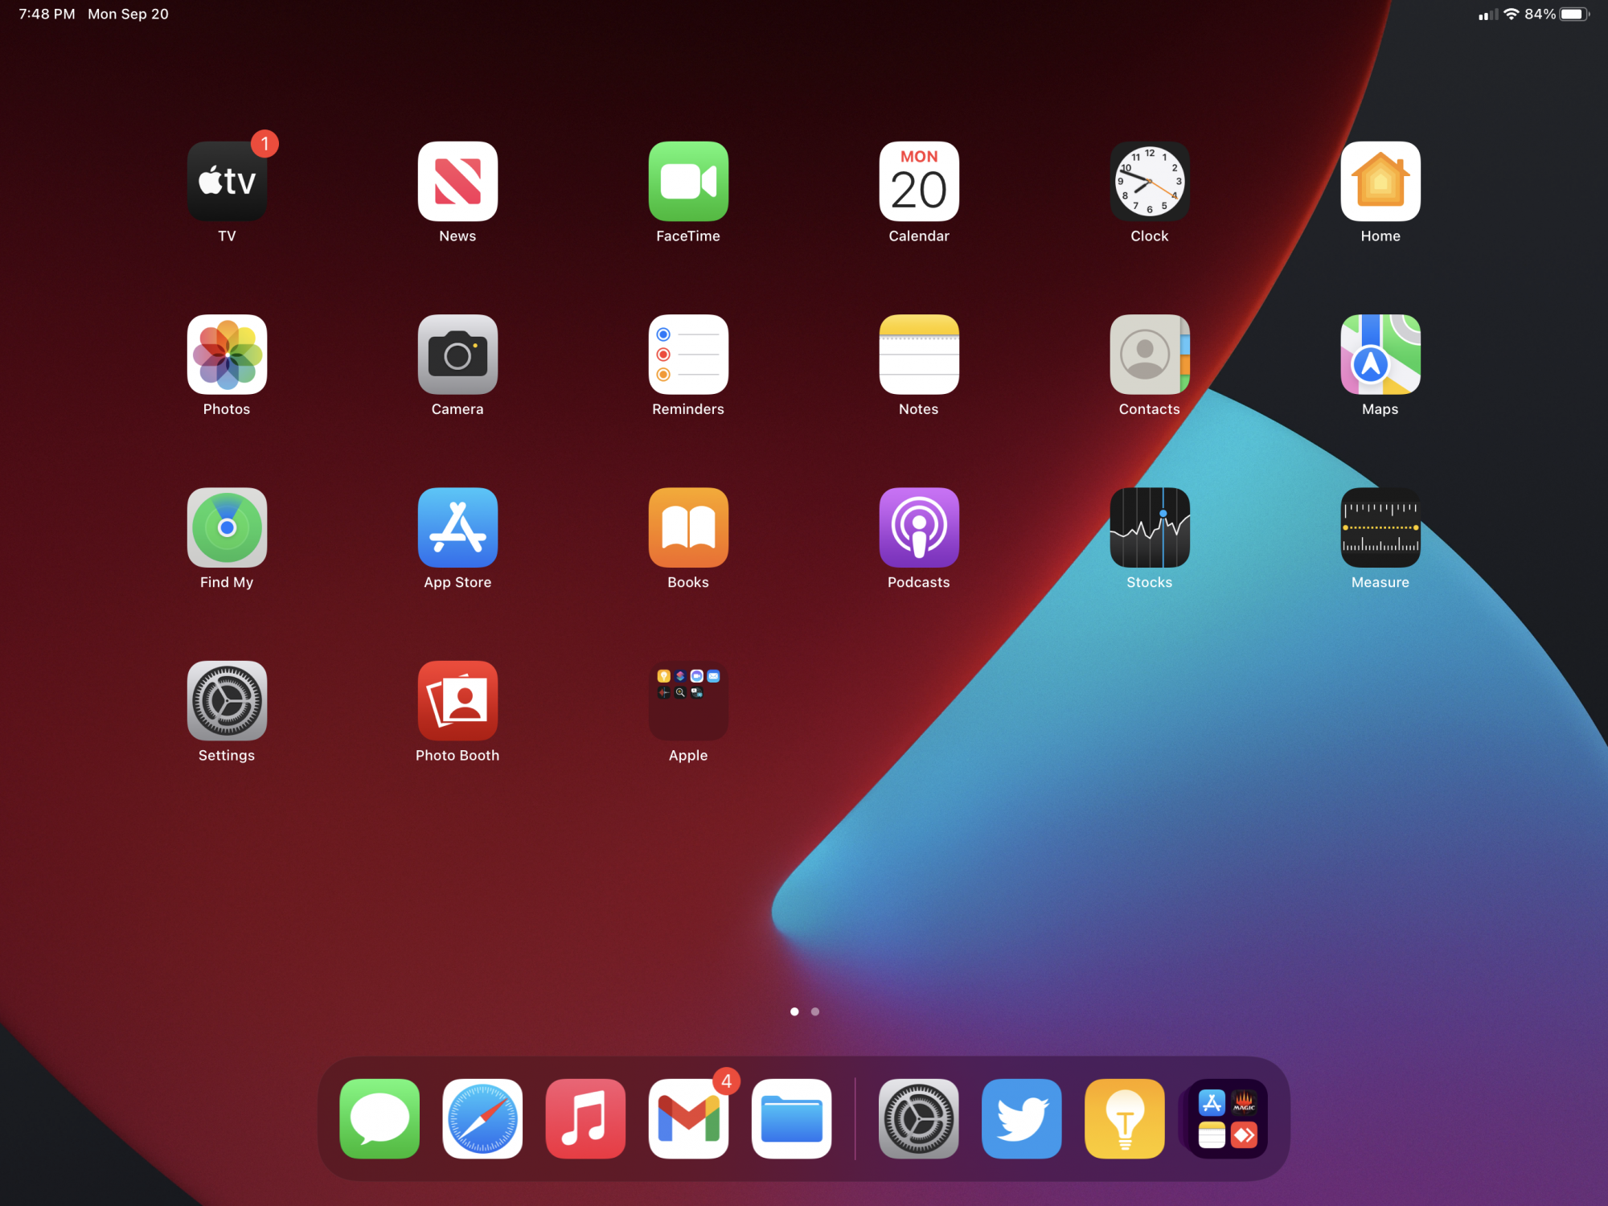
Task: Open FaceTime app
Action: [688, 182]
